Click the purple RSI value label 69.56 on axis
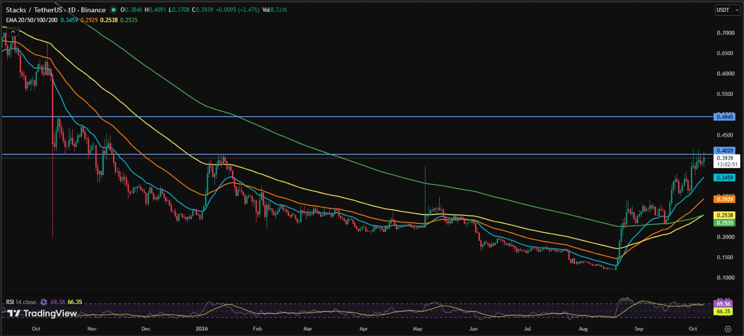Image resolution: width=744 pixels, height=336 pixels. pyautogui.click(x=723, y=304)
